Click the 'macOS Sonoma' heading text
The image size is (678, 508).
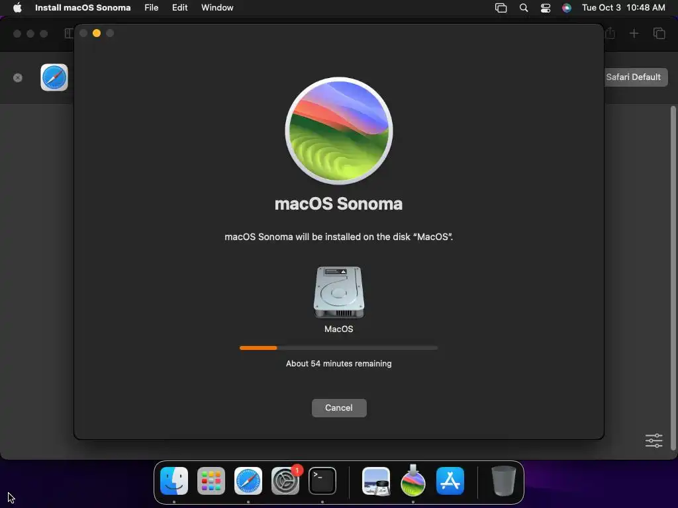tap(338, 204)
